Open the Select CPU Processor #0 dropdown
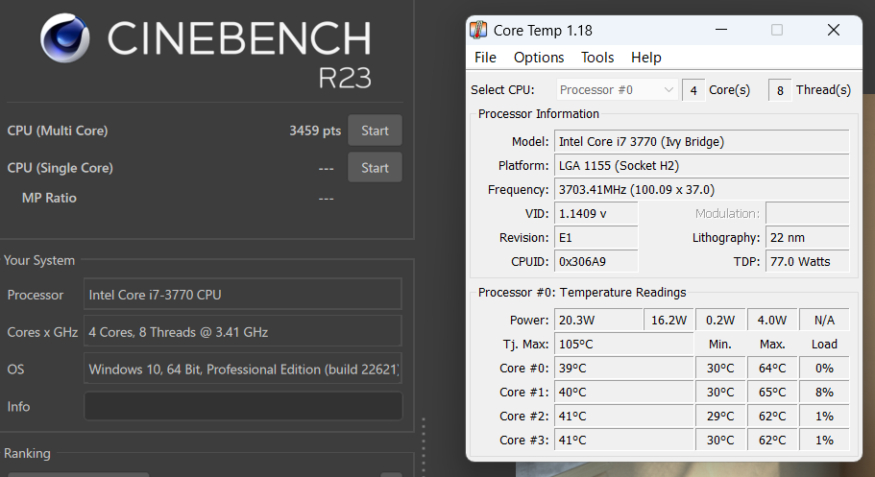 click(x=617, y=90)
